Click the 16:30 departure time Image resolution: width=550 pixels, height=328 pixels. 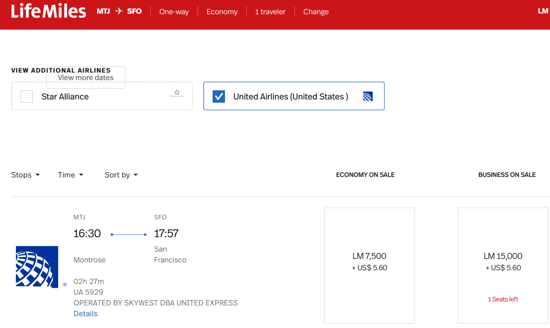[x=87, y=233]
